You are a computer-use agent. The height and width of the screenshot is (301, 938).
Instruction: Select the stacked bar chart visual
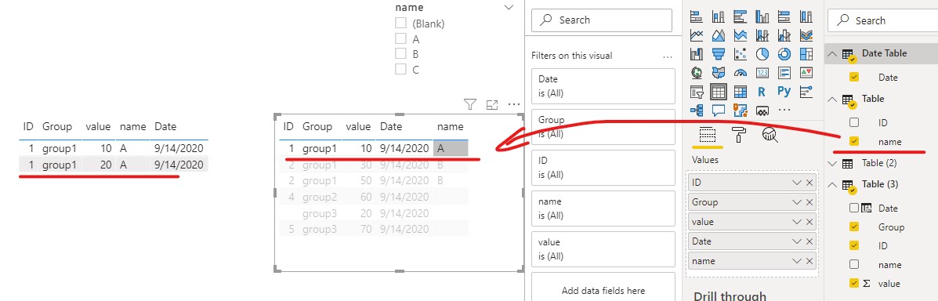pyautogui.click(x=697, y=16)
